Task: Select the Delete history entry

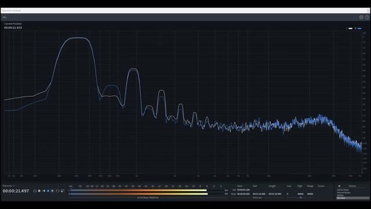Action: pyautogui.click(x=340, y=195)
